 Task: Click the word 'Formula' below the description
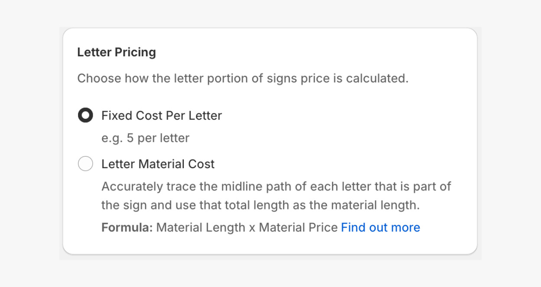coord(126,228)
